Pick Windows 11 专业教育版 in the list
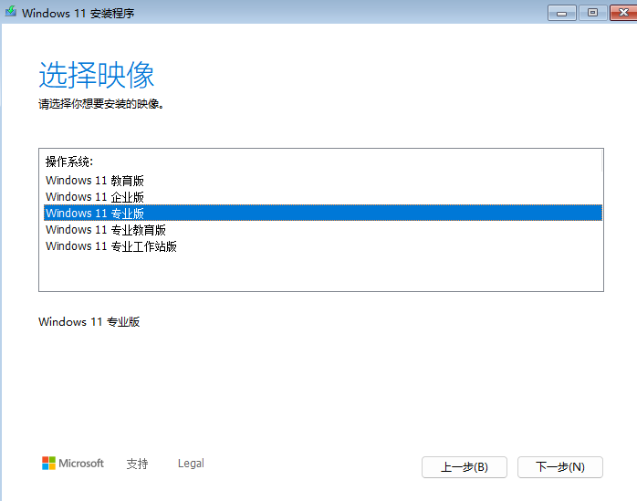637x501 pixels. 106,230
